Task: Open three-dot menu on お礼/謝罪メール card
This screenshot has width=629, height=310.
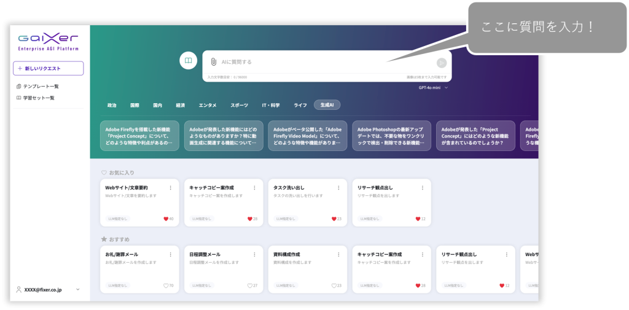Action: pos(170,255)
